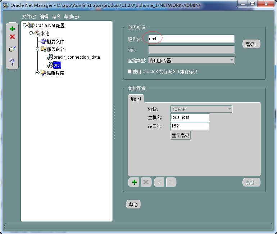The image size is (277, 234).
Task: Select the orcl service name entry
Action: tap(57, 65)
